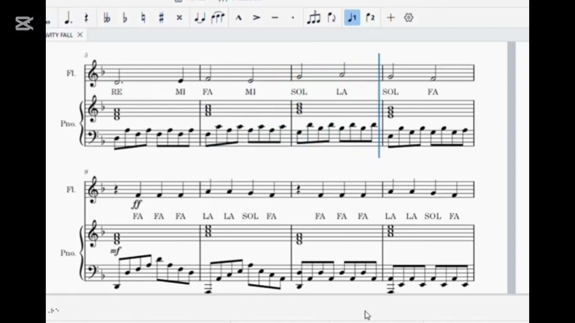The width and height of the screenshot is (575, 323).
Task: Add marcato articulation
Action: 239,18
